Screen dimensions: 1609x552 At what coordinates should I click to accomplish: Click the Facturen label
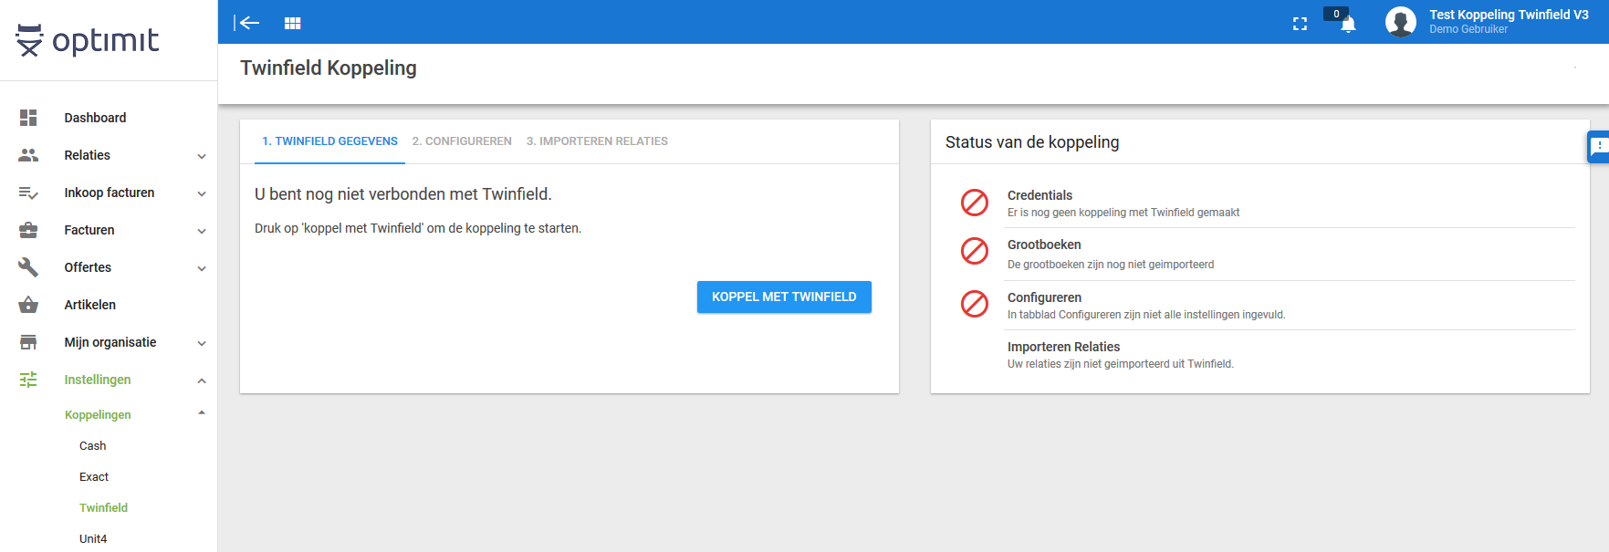(x=89, y=230)
